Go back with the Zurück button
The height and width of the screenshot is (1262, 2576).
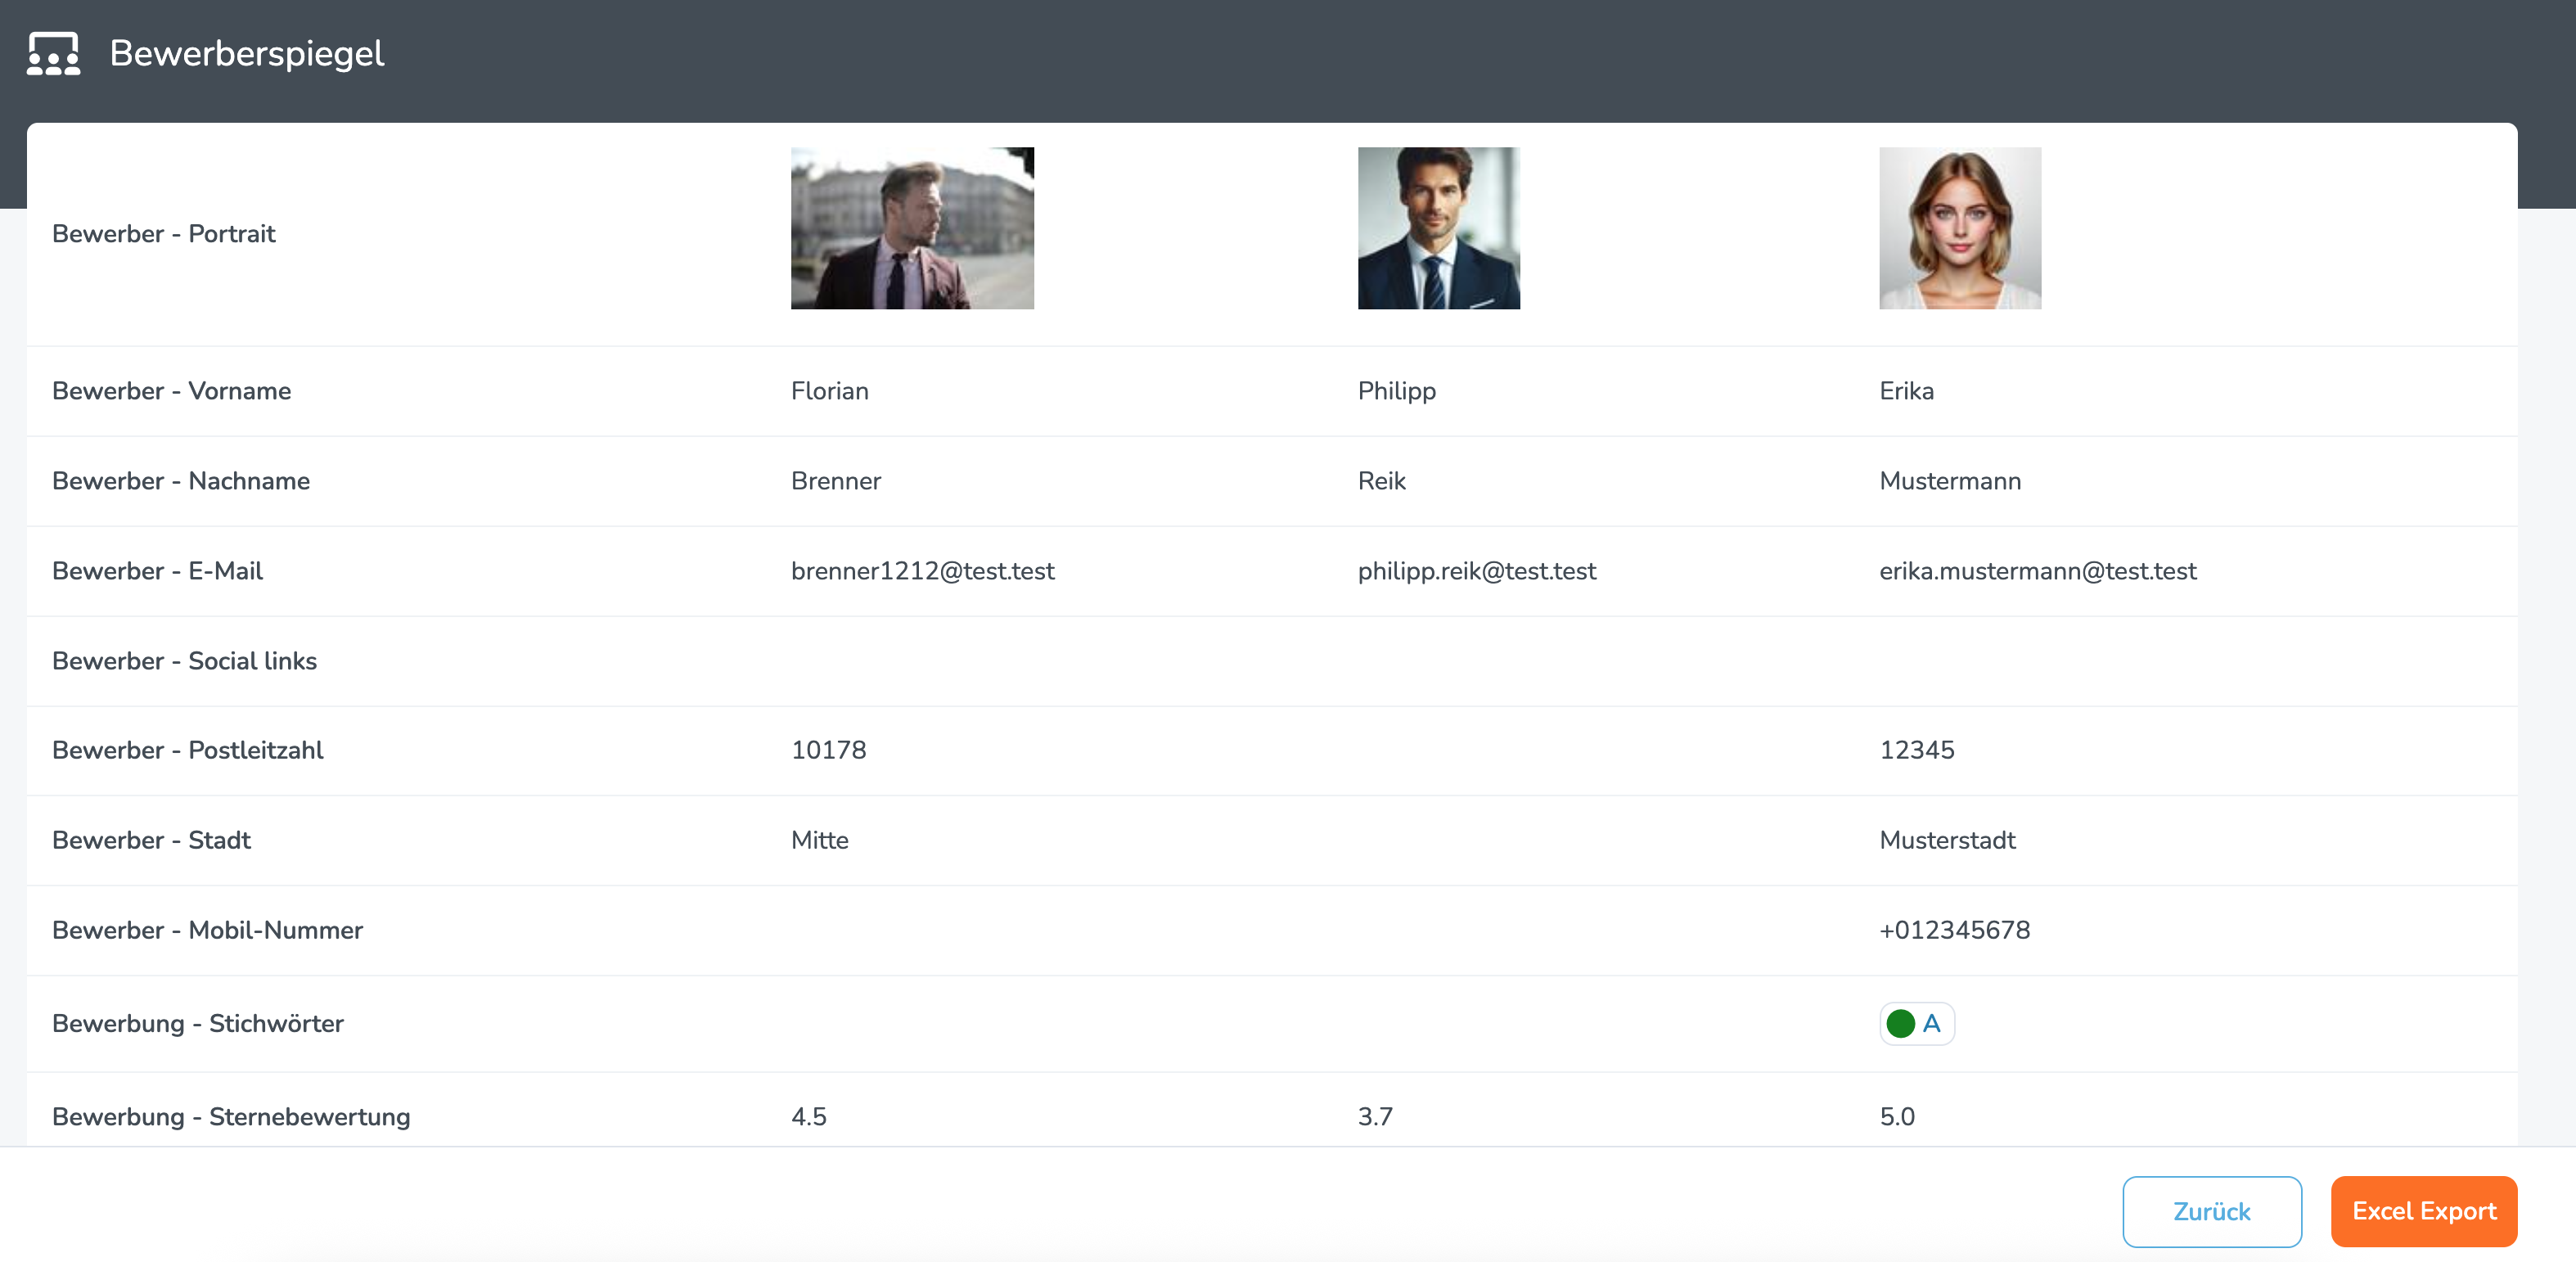[x=2212, y=1211]
